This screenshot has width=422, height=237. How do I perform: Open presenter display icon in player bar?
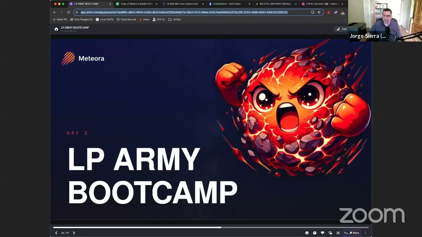[322, 233]
